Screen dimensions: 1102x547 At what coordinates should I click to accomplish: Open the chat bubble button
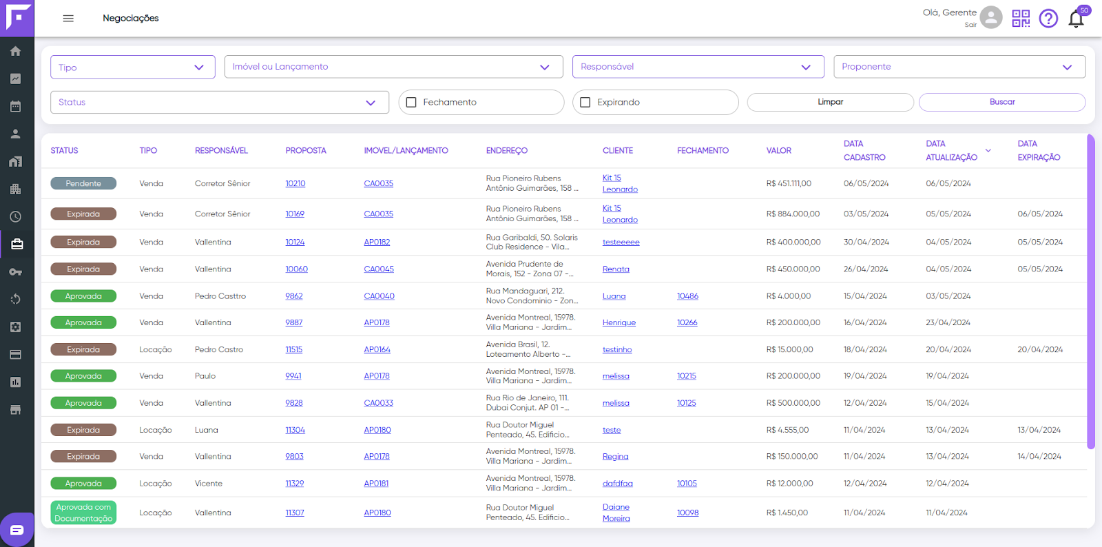(x=17, y=530)
